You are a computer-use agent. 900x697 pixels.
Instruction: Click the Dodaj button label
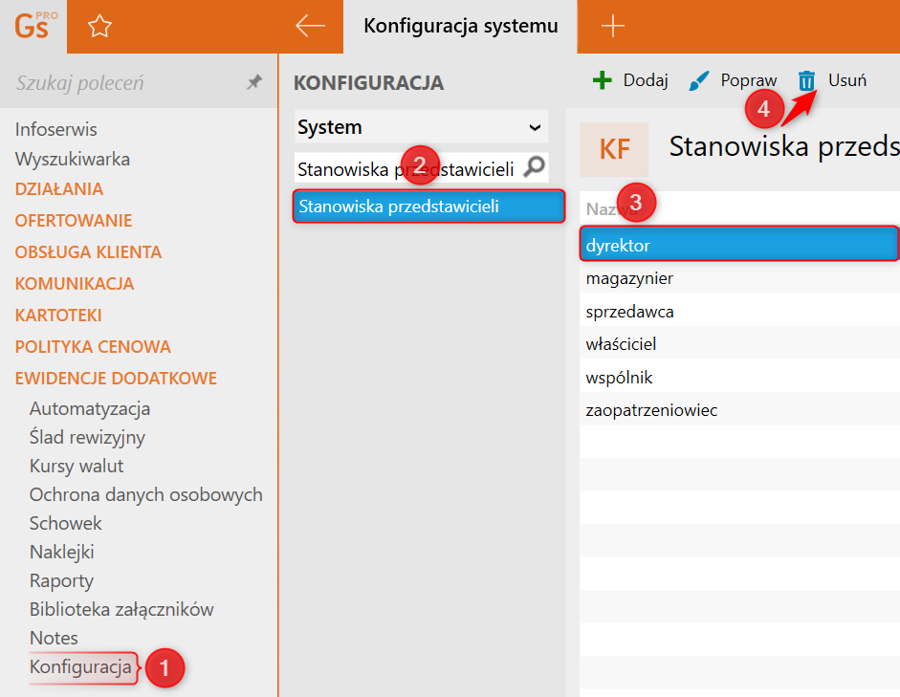coord(646,80)
